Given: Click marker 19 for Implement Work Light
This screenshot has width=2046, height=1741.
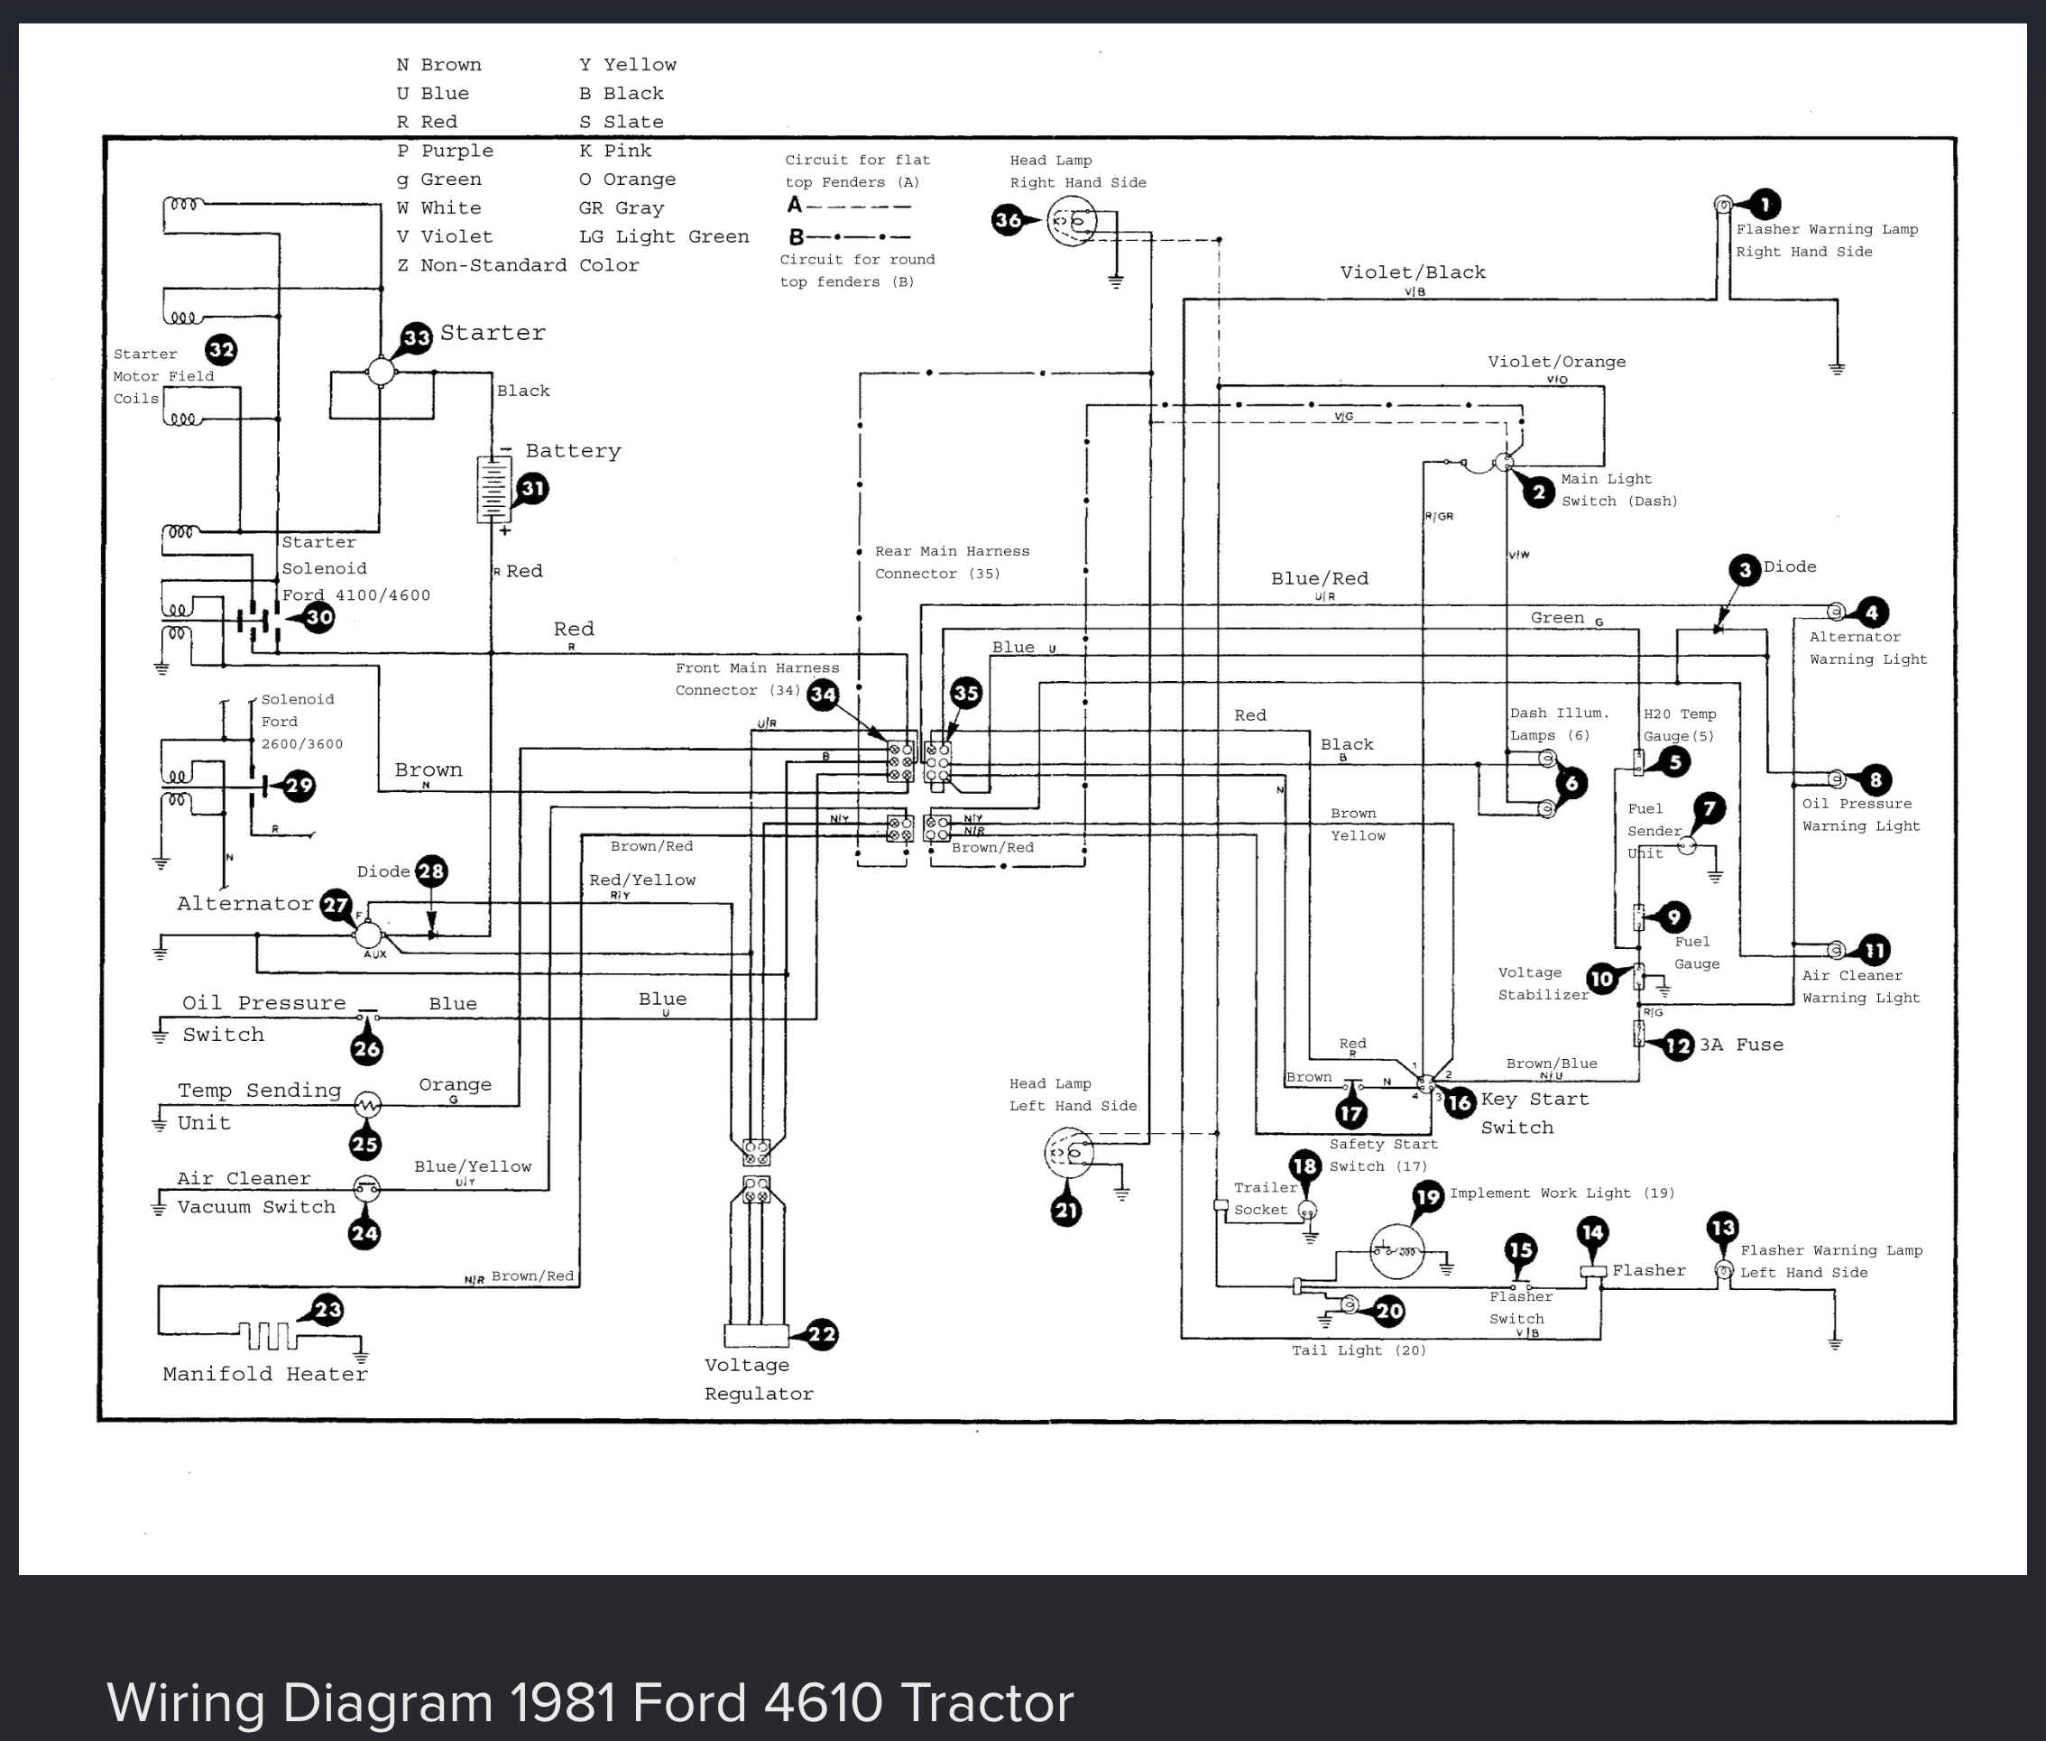Looking at the screenshot, I should point(1428,1198).
